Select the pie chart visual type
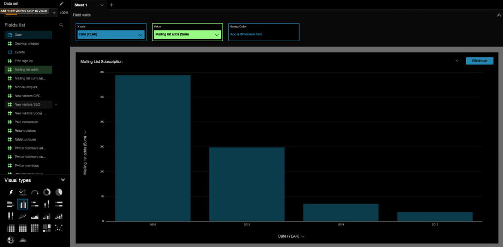Image resolution: width=503 pixels, height=247 pixels. point(59,192)
